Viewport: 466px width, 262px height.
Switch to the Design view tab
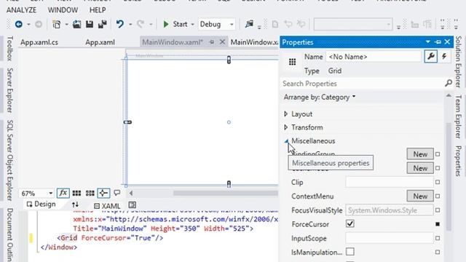point(41,204)
